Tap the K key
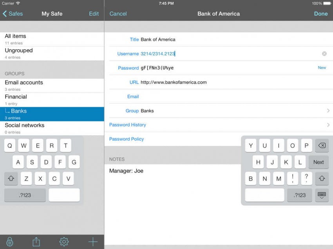The height and width of the screenshot is (249, 333). pyautogui.click(x=286, y=162)
